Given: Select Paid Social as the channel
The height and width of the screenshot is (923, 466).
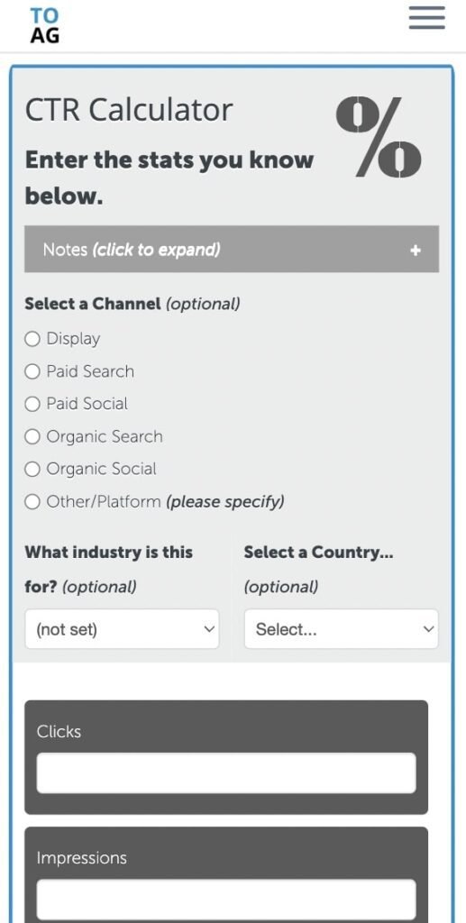Looking at the screenshot, I should point(32,404).
